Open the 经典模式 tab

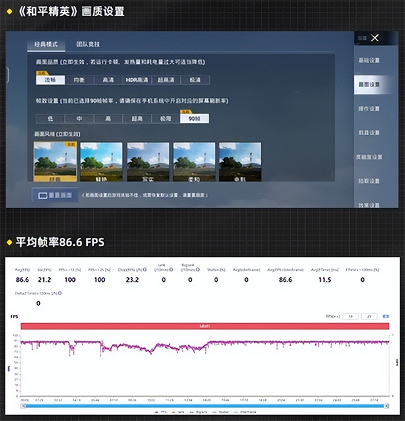tap(46, 45)
